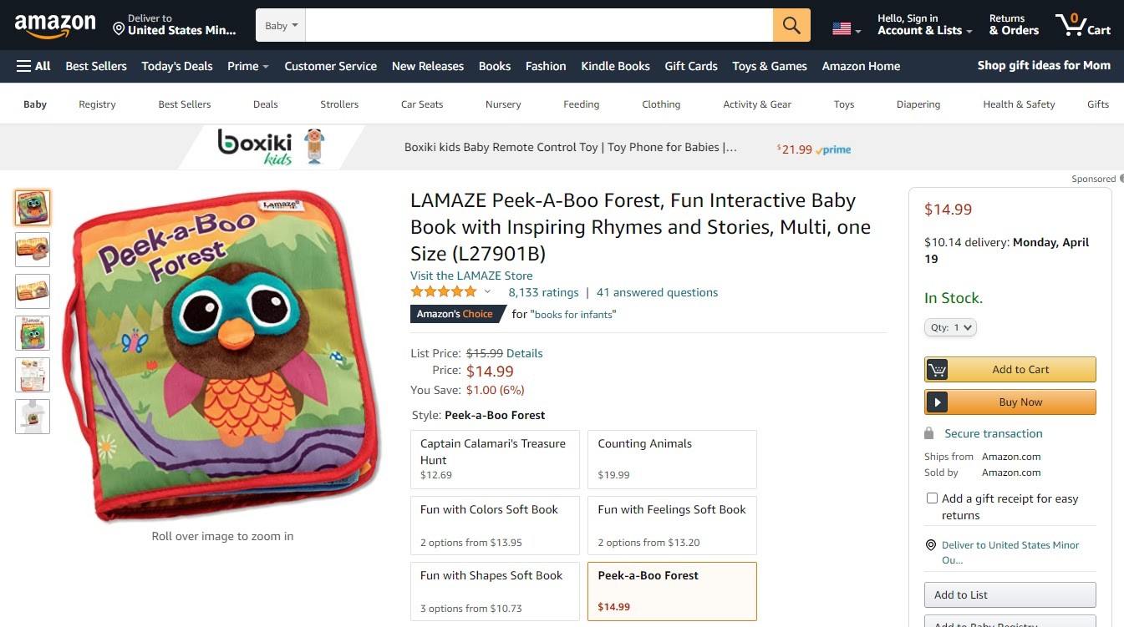This screenshot has height=627, width=1124.
Task: Select the second product thumbnail image
Action: (x=33, y=250)
